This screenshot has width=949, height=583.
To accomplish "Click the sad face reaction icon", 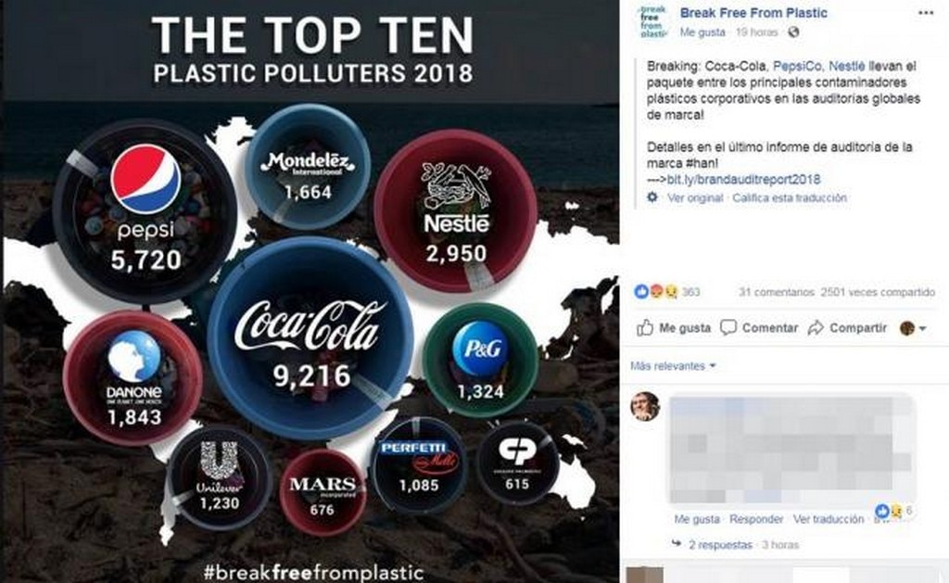I will point(673,290).
